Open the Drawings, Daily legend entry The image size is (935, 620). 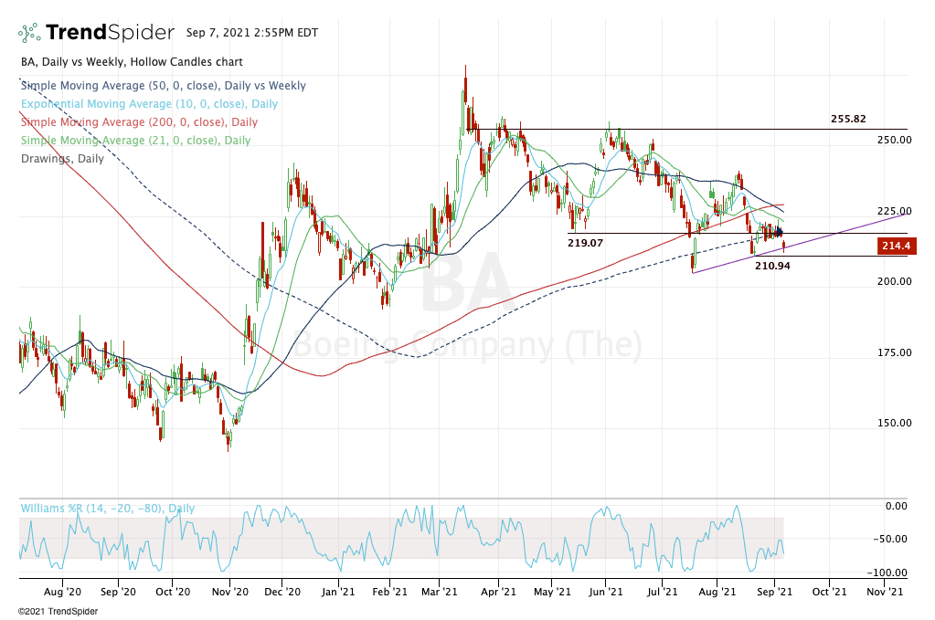[60, 159]
